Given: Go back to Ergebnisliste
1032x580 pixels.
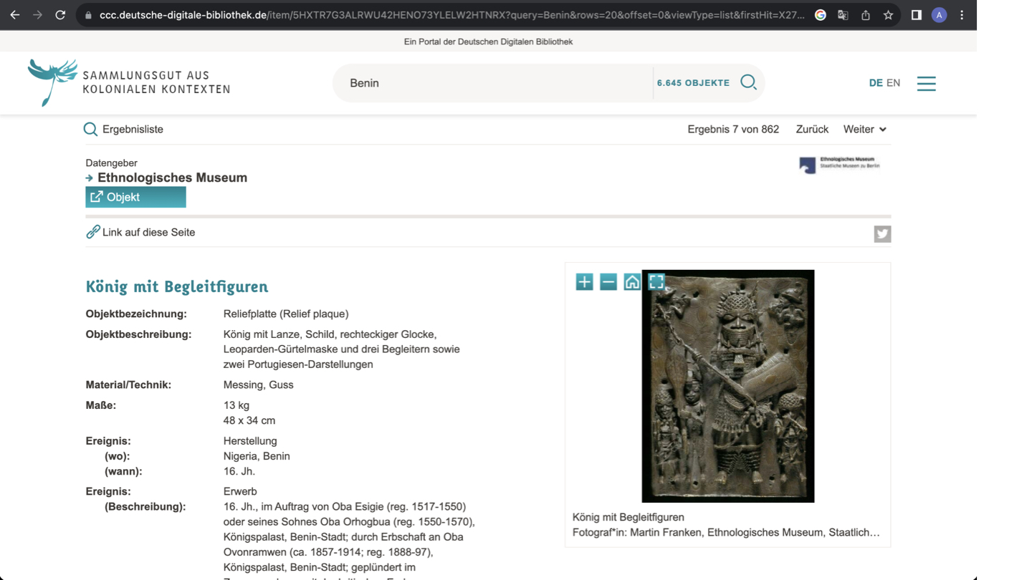Looking at the screenshot, I should (124, 130).
